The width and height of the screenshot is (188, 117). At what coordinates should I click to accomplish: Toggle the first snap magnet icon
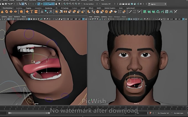(x=65, y=4)
